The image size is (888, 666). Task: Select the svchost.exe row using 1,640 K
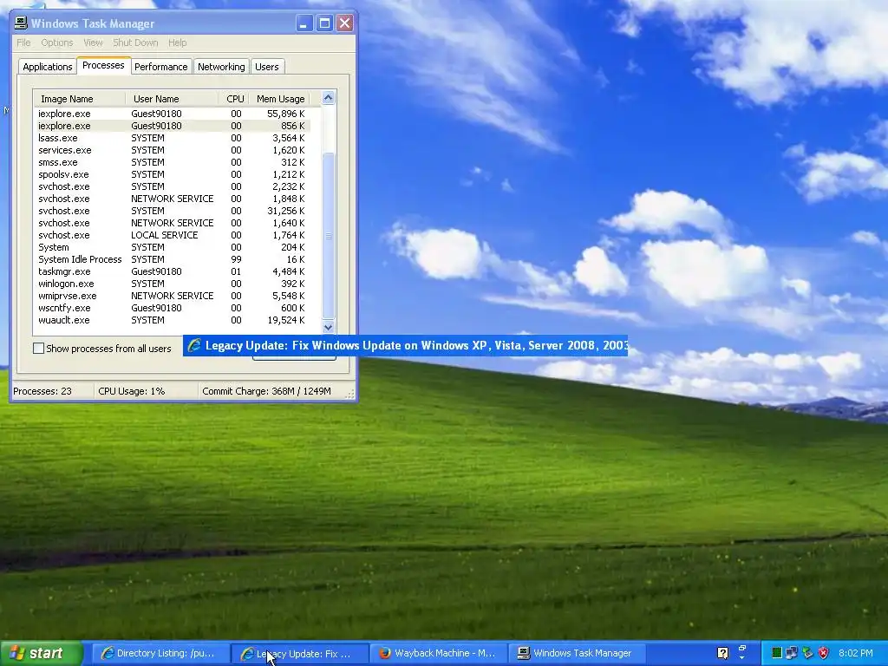[172, 223]
